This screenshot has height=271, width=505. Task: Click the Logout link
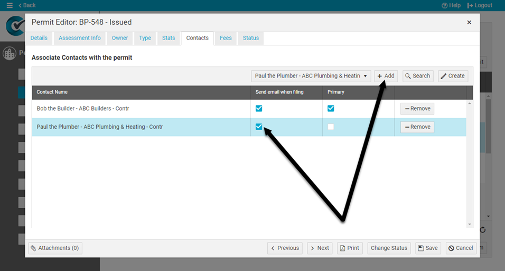tap(480, 5)
